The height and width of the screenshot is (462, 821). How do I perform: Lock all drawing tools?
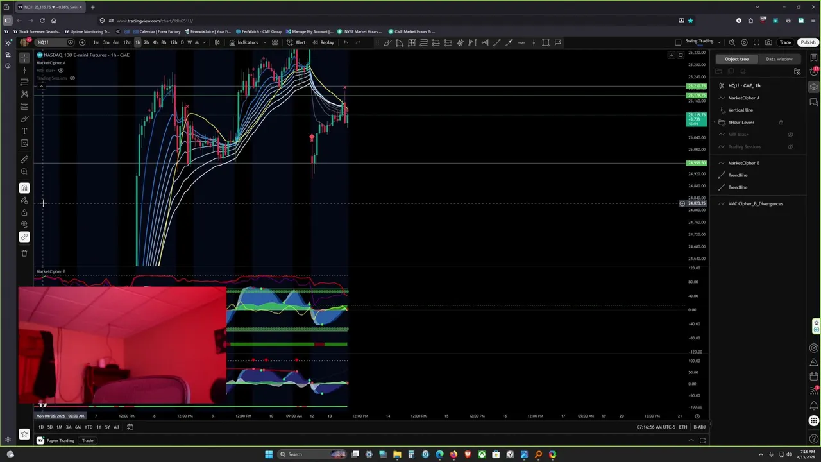coord(24,212)
